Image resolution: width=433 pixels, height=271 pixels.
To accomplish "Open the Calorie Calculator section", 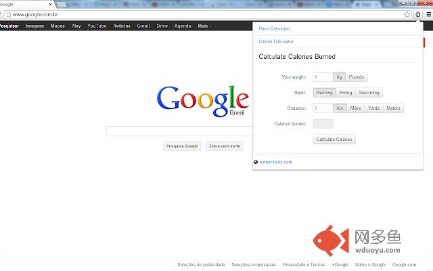I will pos(276,41).
